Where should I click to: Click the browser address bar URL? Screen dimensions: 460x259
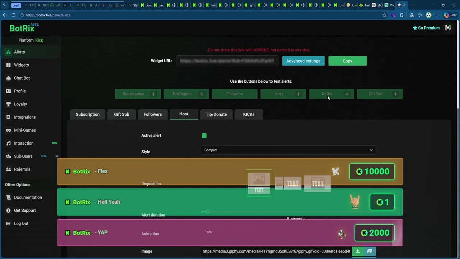coord(48,15)
